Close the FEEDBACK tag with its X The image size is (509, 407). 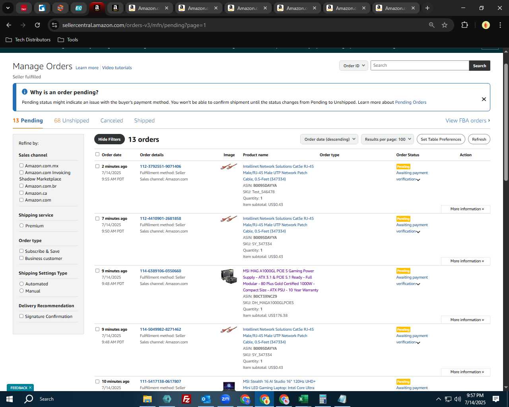[30, 388]
